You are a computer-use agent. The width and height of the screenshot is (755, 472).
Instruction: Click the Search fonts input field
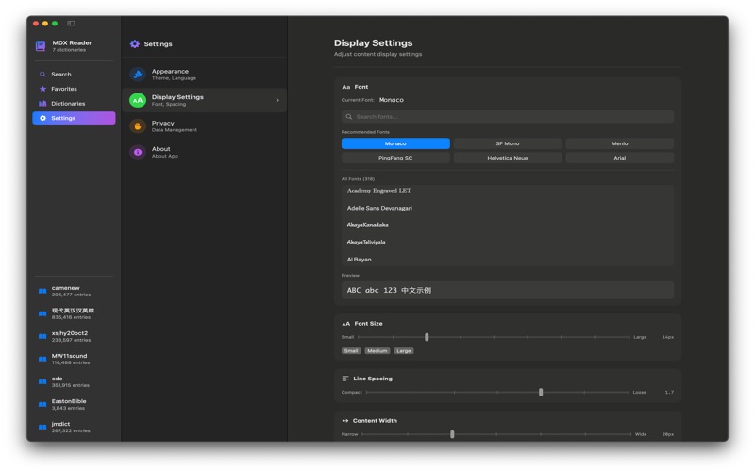point(510,117)
